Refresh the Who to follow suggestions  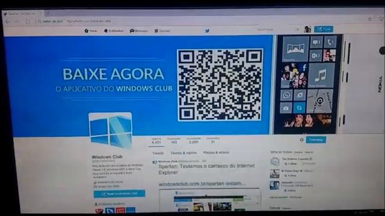click(x=298, y=152)
